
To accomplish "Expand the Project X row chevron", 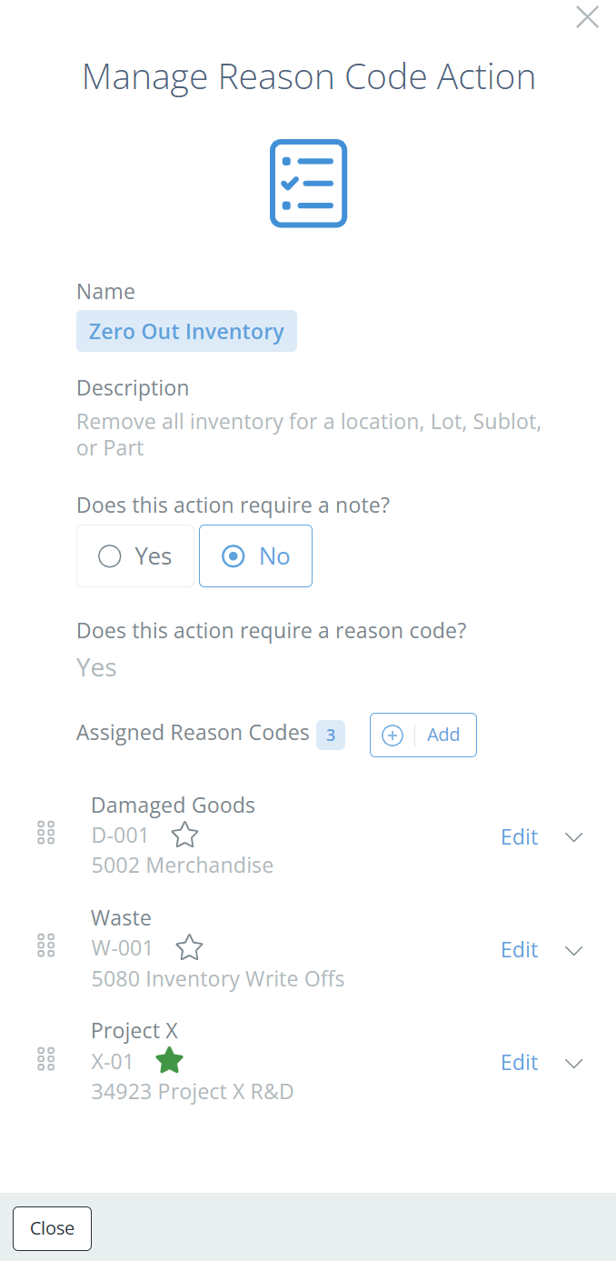I will (x=573, y=1063).
